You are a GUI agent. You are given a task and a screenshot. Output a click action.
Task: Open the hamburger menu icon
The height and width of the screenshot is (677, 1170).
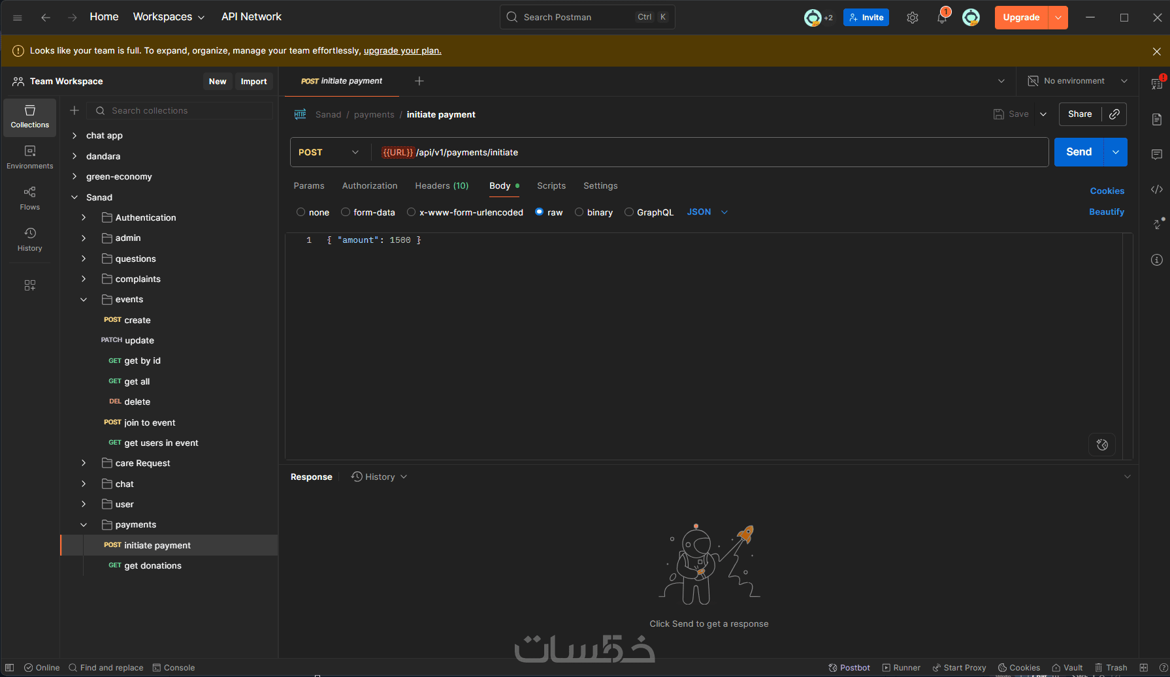18,18
